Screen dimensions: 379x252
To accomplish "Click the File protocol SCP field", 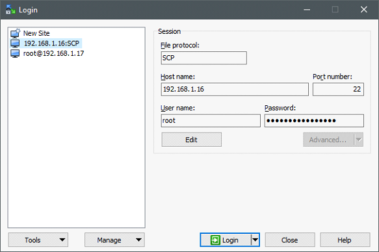I will click(x=203, y=58).
